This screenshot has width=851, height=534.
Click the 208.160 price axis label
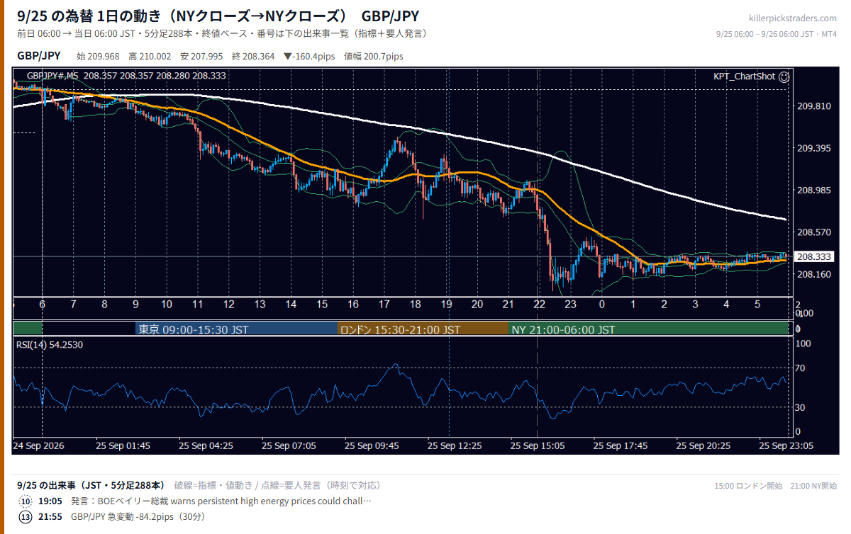point(814,273)
